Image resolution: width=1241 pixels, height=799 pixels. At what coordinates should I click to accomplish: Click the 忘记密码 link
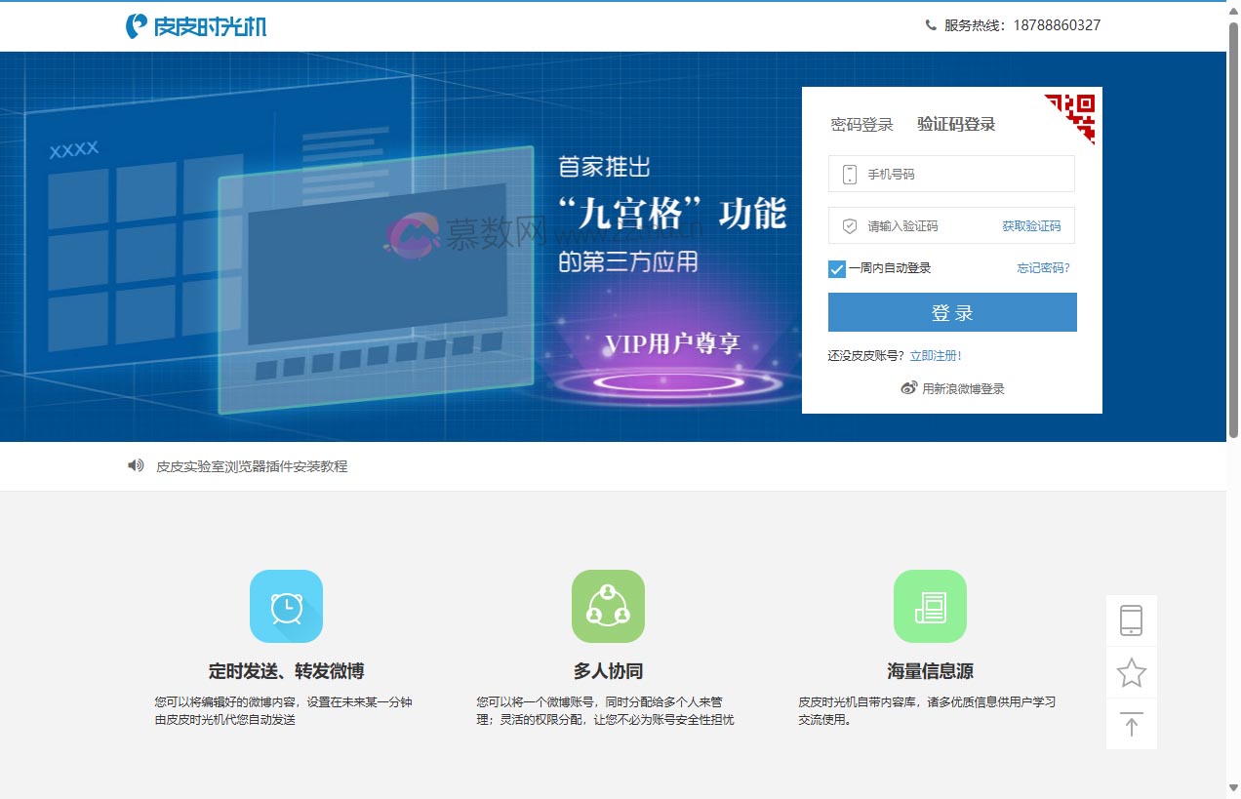pyautogui.click(x=1042, y=268)
